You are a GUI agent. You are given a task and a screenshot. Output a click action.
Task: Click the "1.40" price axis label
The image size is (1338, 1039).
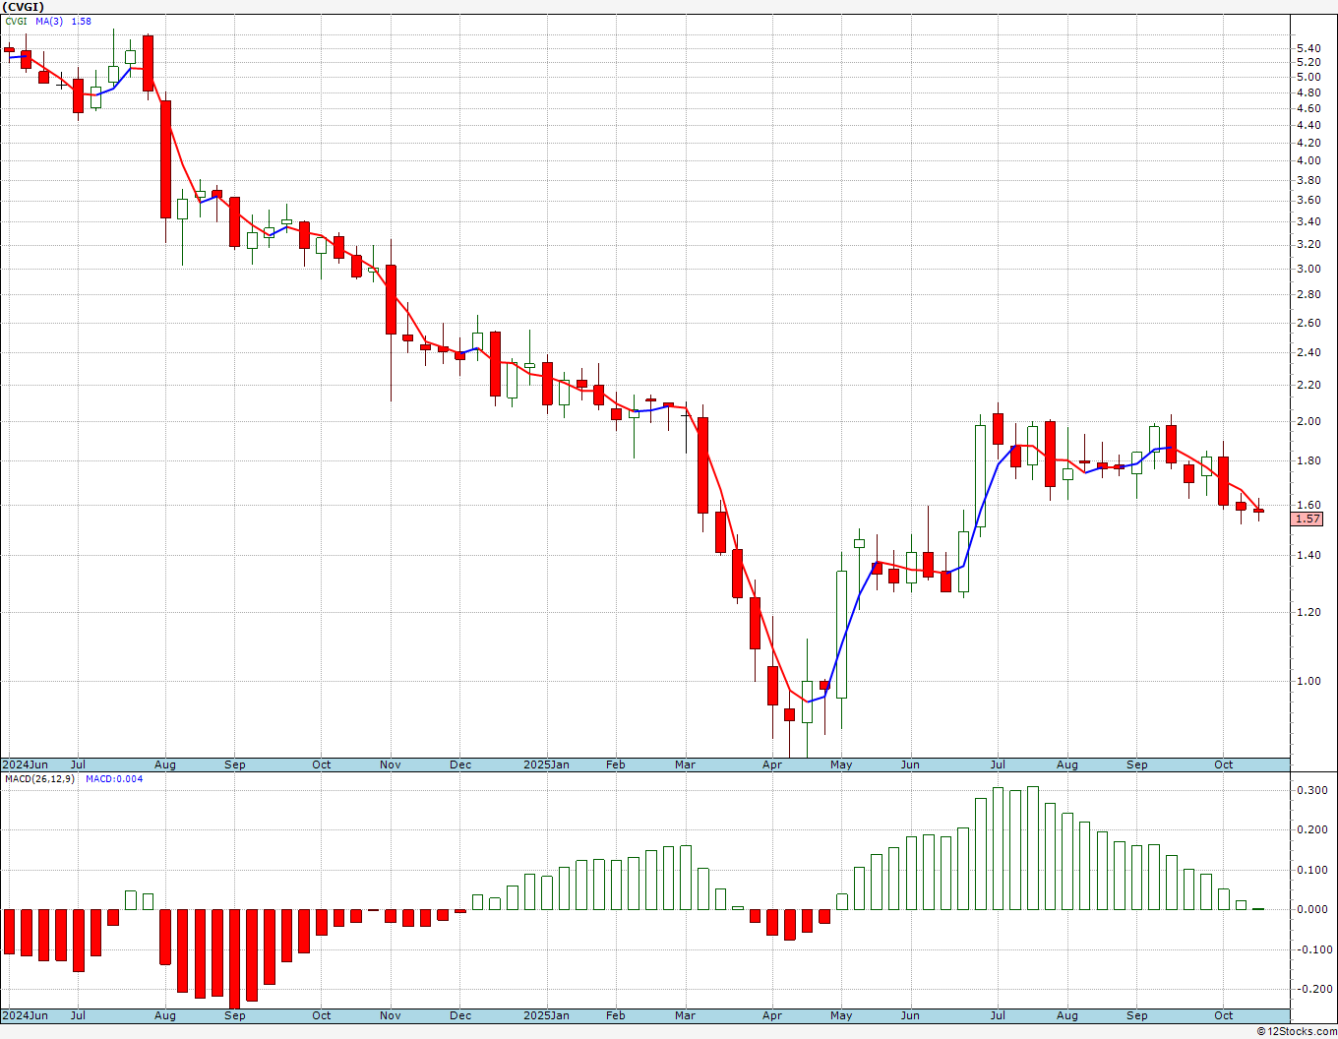point(1308,555)
